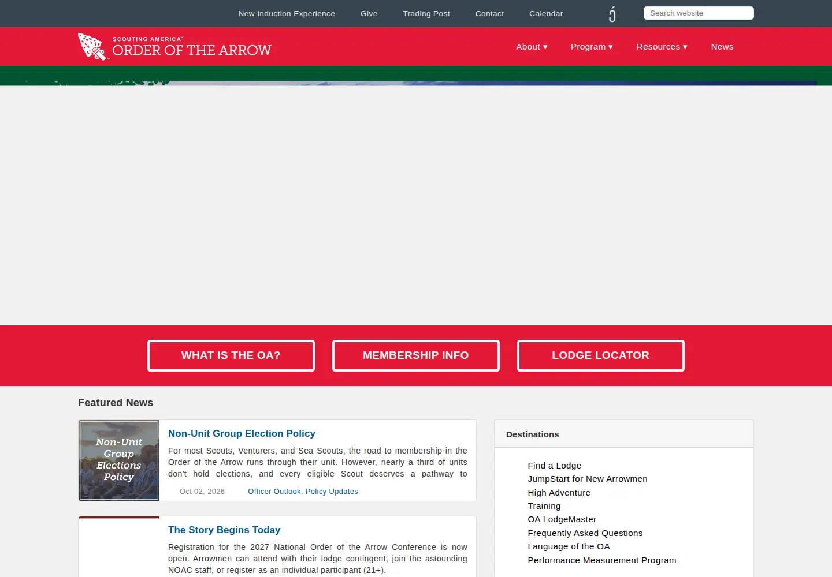This screenshot has width=832, height=577.
Task: Go to the News section
Action: (722, 47)
